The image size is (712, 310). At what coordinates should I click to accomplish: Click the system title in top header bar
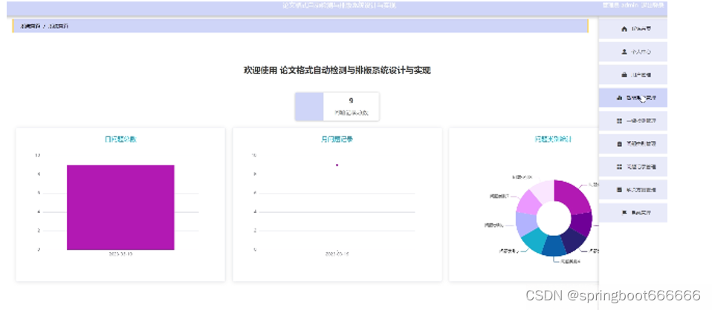(x=339, y=5)
